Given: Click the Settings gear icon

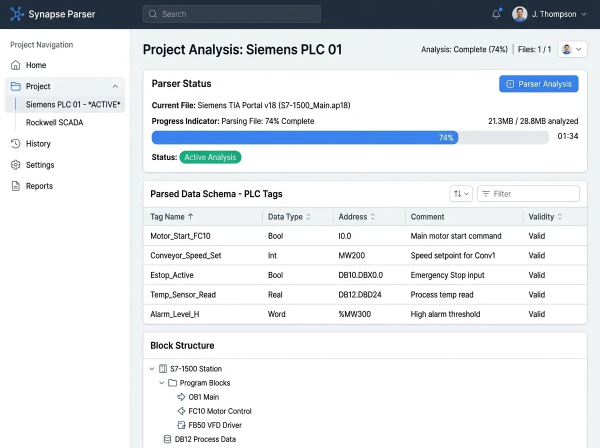Looking at the screenshot, I should click(x=15, y=164).
